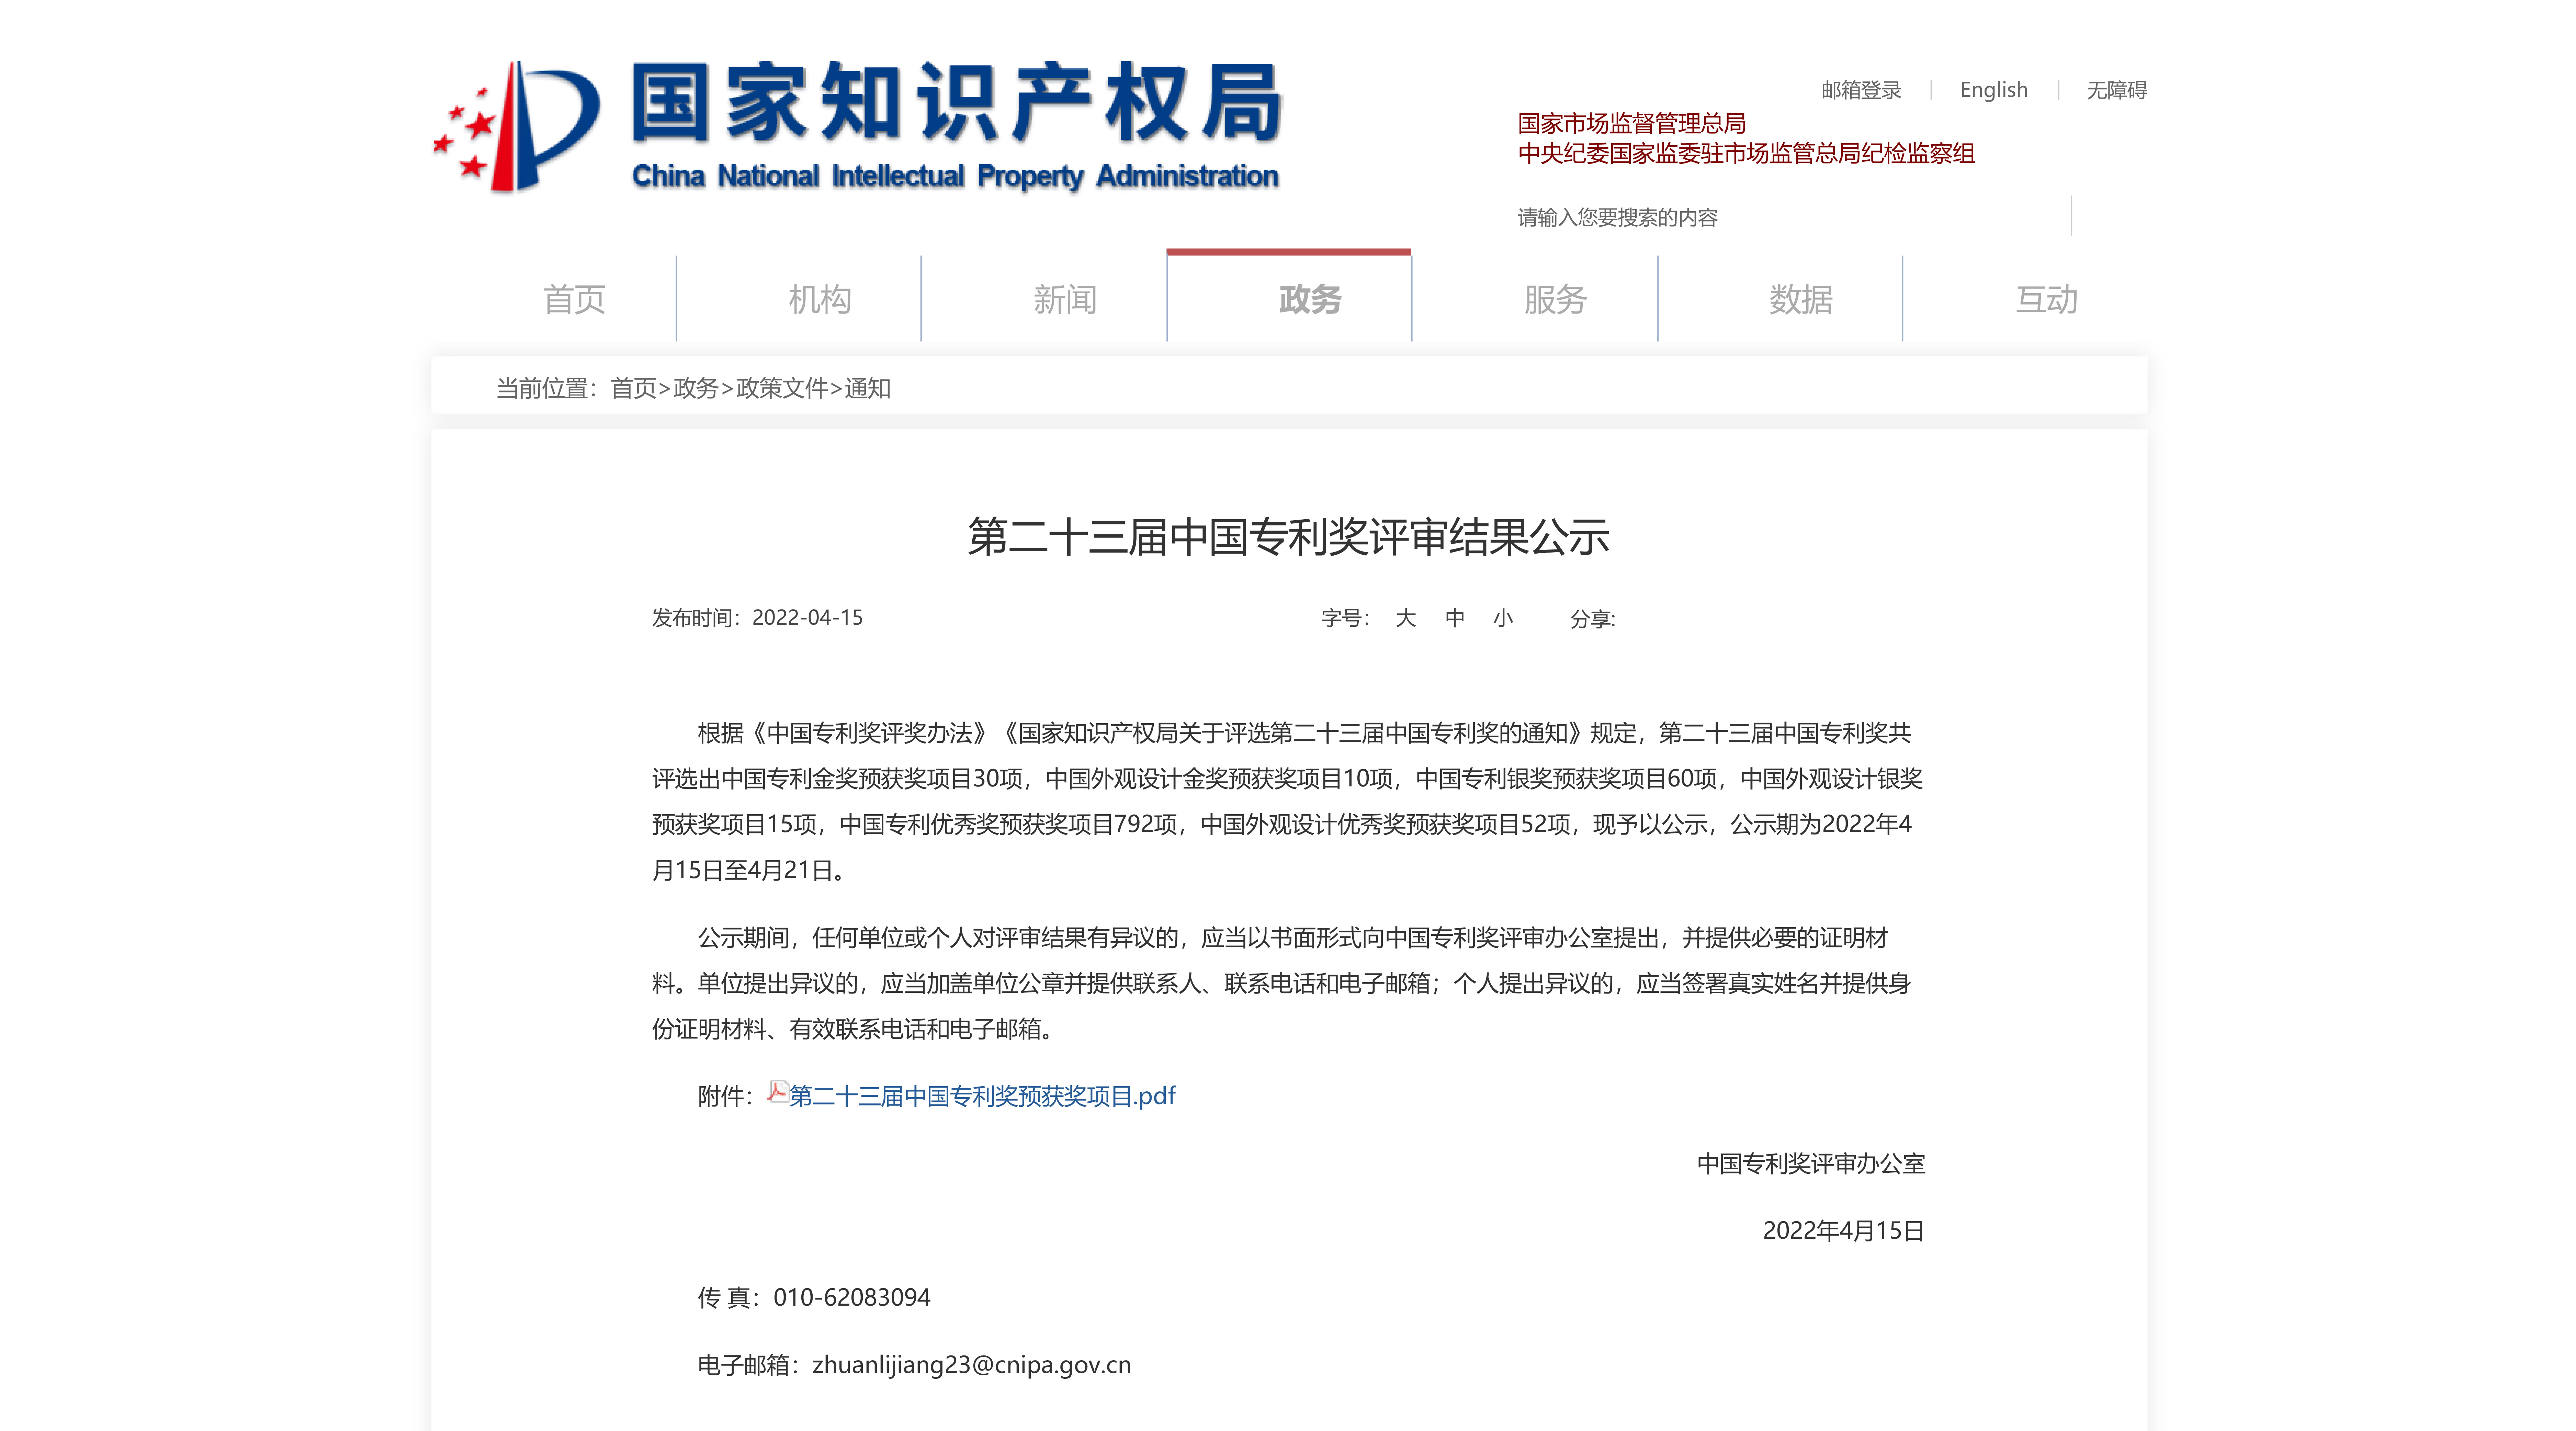Open the 首页 navigation tab
The height and width of the screenshot is (1431, 2576).
coord(574,299)
